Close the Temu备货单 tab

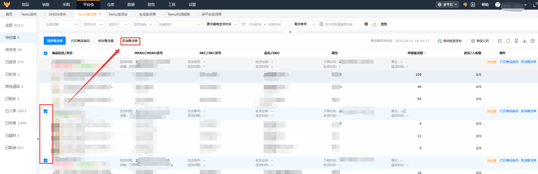100,14
